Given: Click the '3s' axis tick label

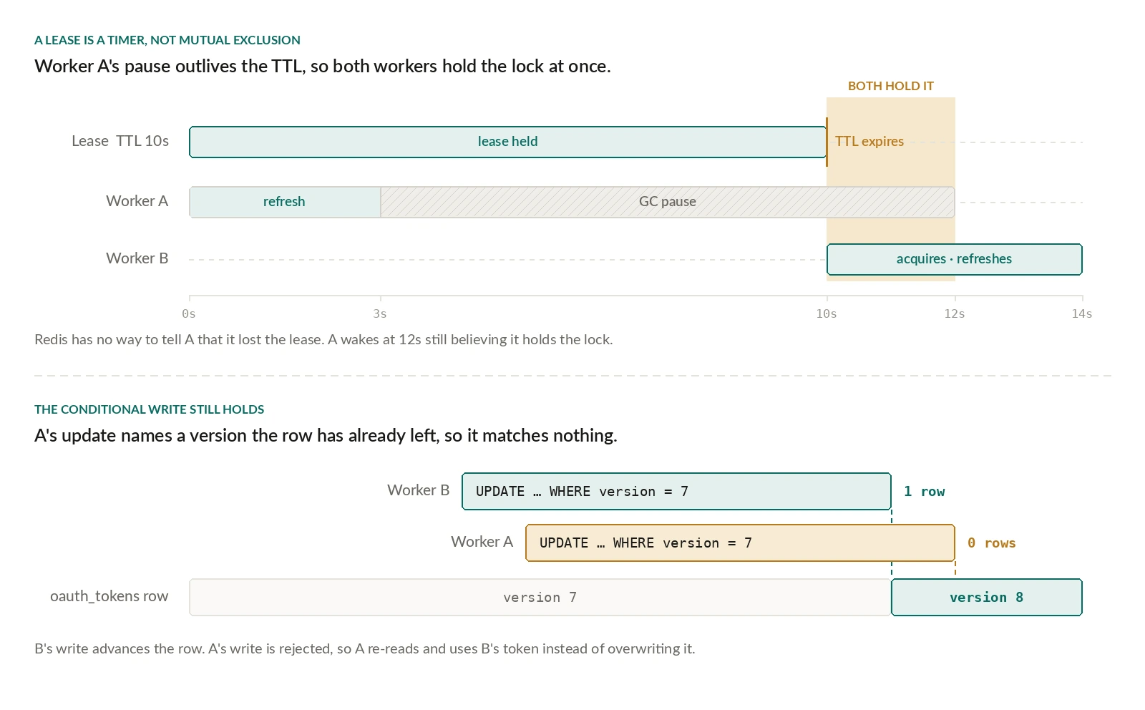Looking at the screenshot, I should click(x=380, y=313).
